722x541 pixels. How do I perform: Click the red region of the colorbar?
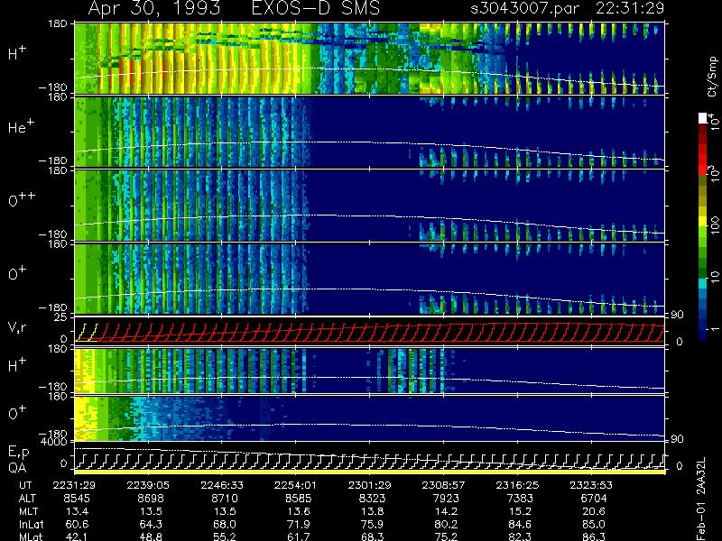point(703,159)
